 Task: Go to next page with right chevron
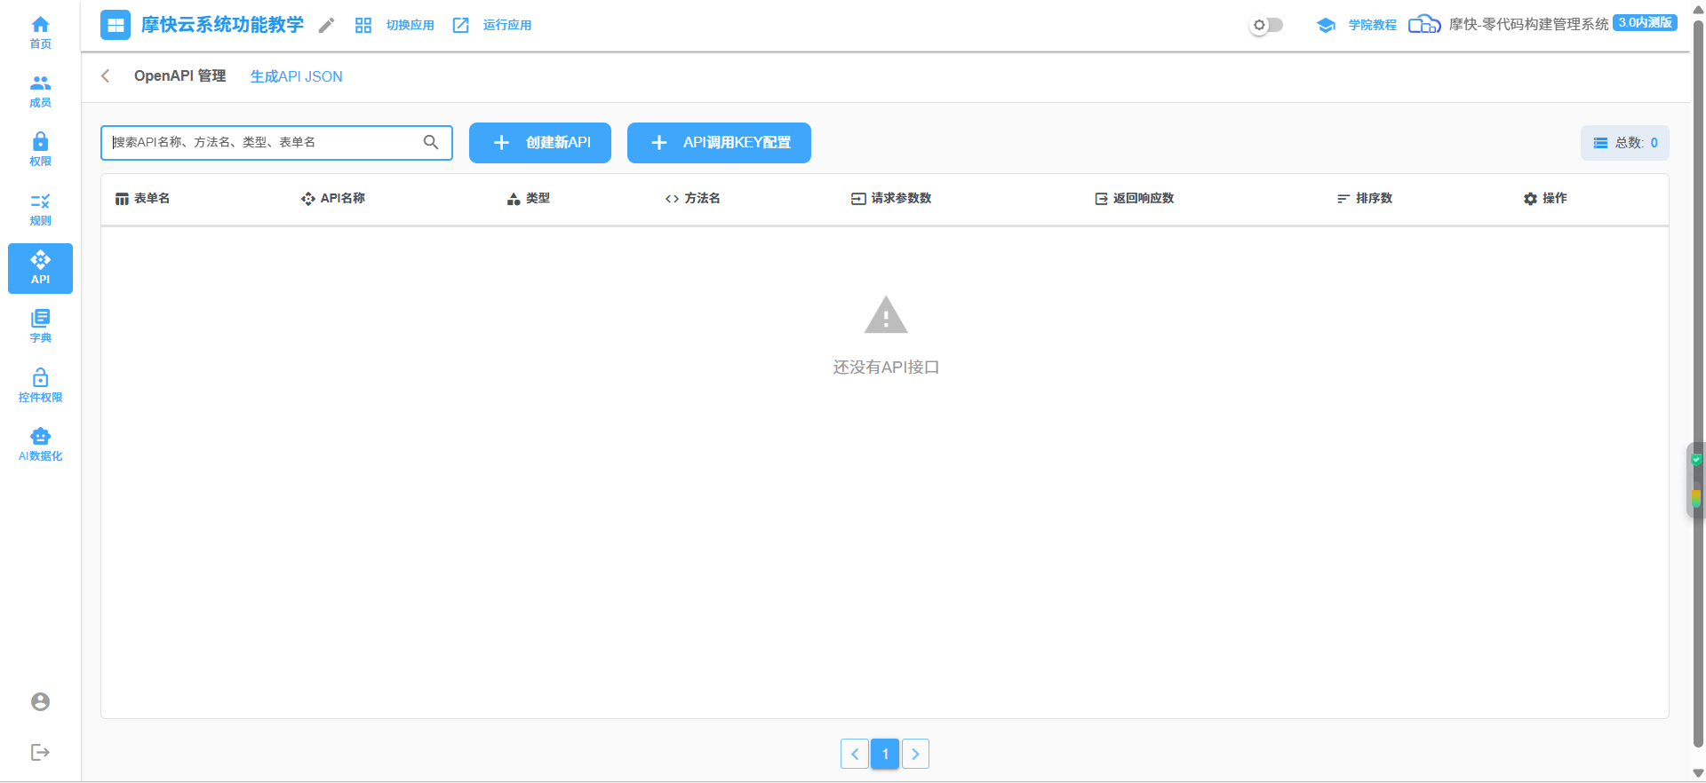pos(915,754)
